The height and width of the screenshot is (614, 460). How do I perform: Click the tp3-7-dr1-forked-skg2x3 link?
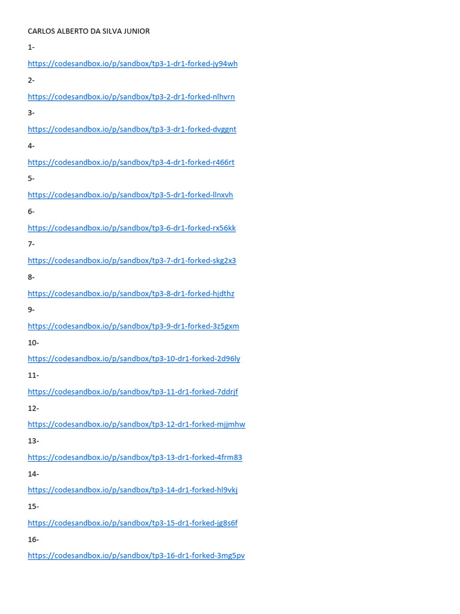pyautogui.click(x=132, y=260)
